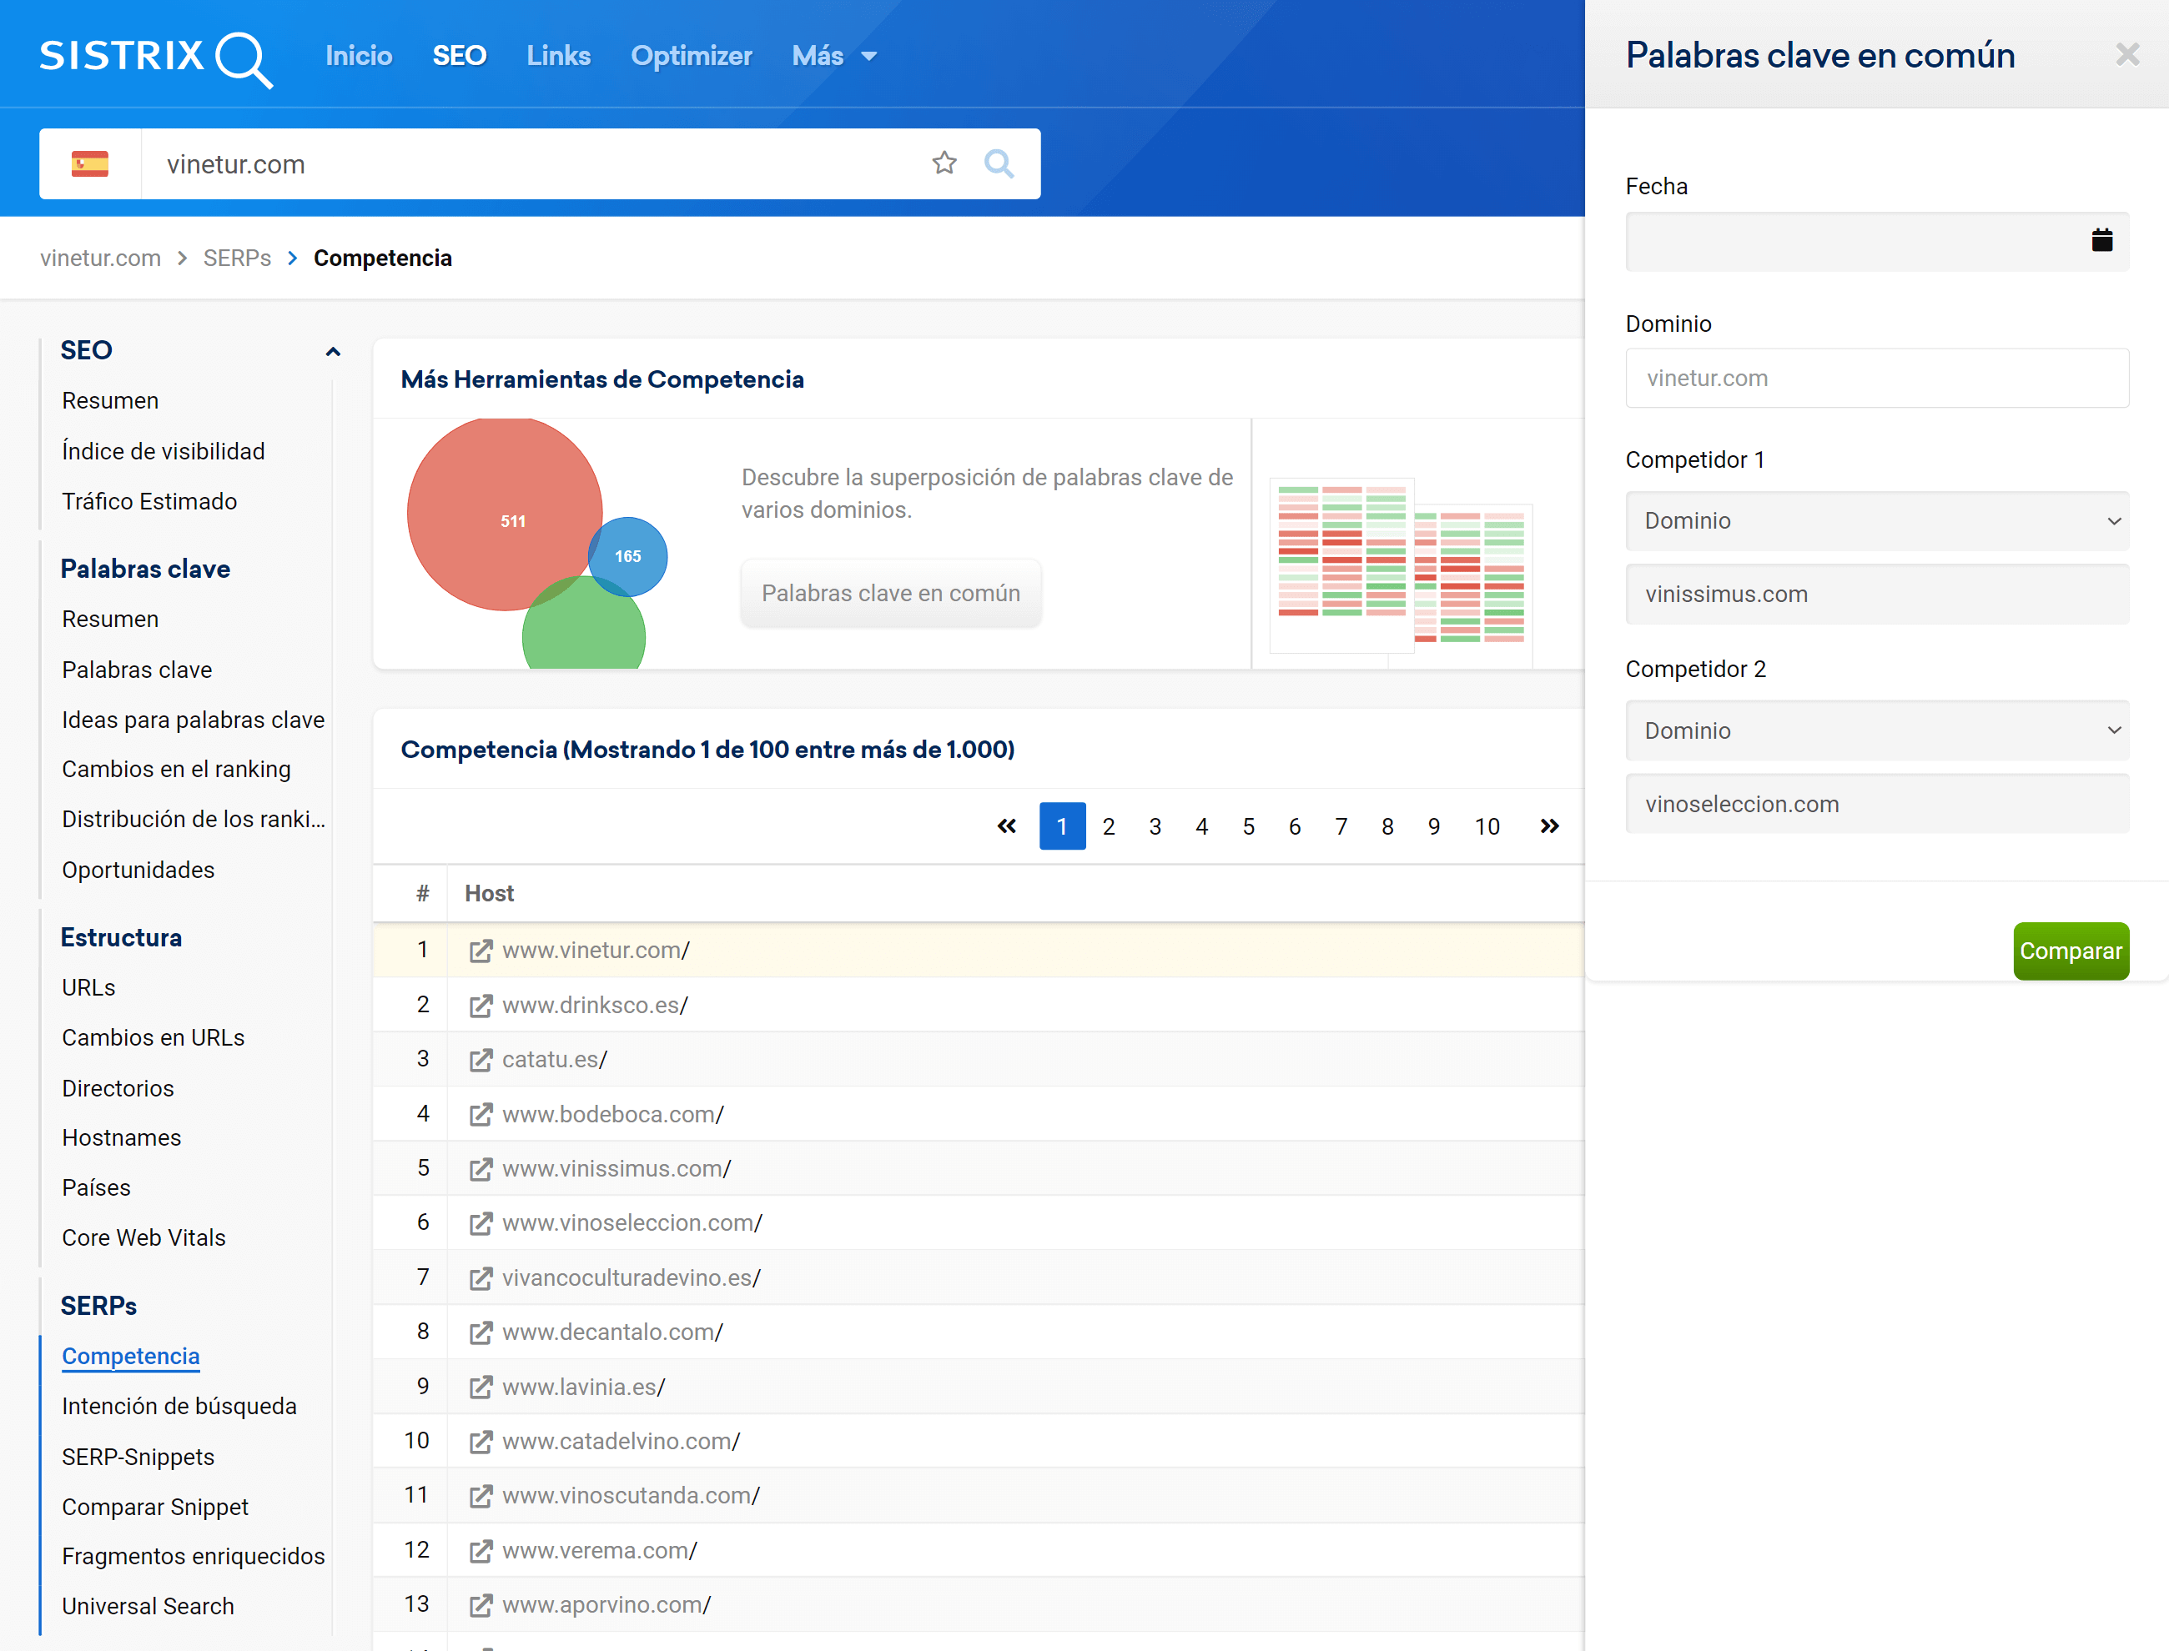The image size is (2169, 1651).
Task: Open the calendar icon in Fecha field
Action: [2101, 240]
